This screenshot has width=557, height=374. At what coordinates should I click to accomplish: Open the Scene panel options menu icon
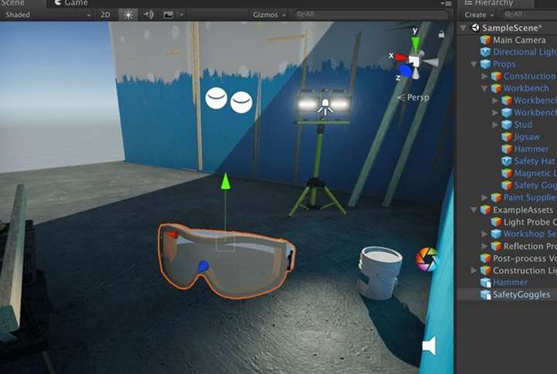click(x=447, y=4)
